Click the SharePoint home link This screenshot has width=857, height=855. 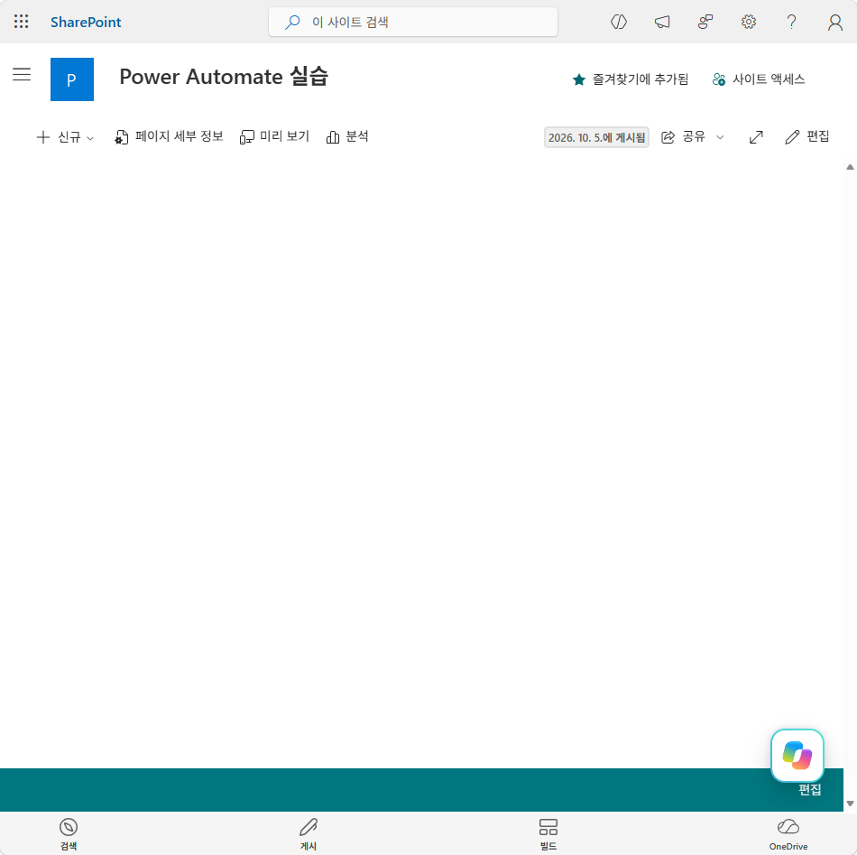86,22
